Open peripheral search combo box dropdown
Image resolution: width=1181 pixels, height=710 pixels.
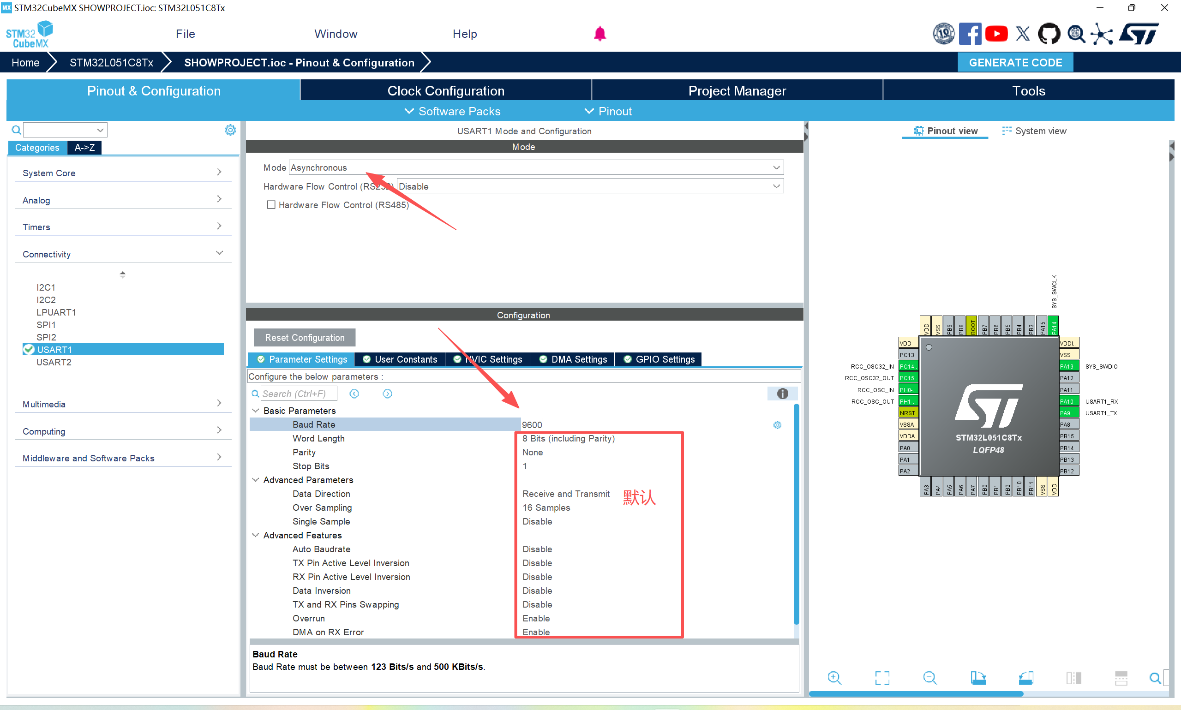point(100,130)
